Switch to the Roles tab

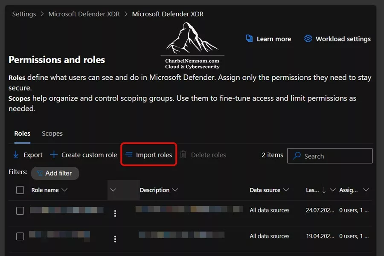click(22, 134)
